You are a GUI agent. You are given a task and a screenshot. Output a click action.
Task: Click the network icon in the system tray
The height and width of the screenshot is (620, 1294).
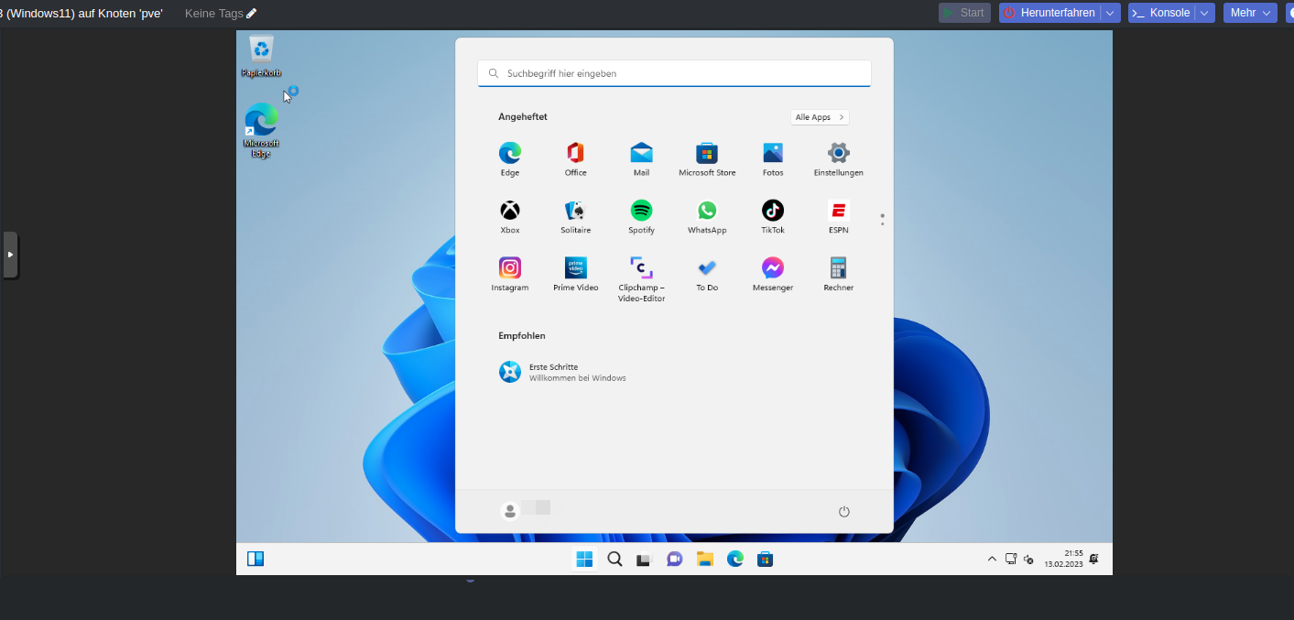pyautogui.click(x=1011, y=559)
